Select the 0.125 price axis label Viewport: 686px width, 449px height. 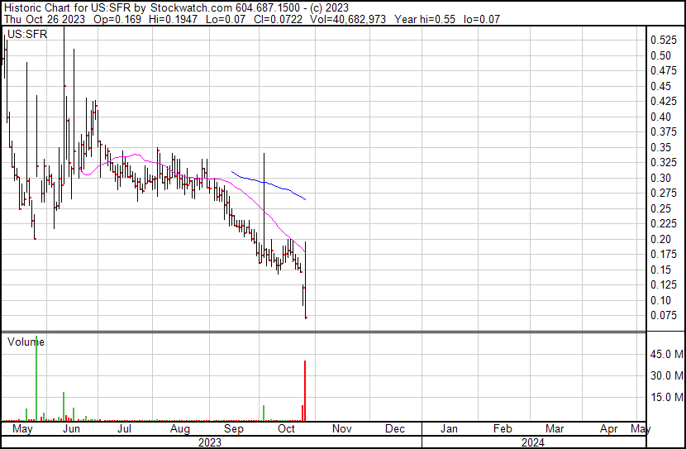tap(664, 285)
